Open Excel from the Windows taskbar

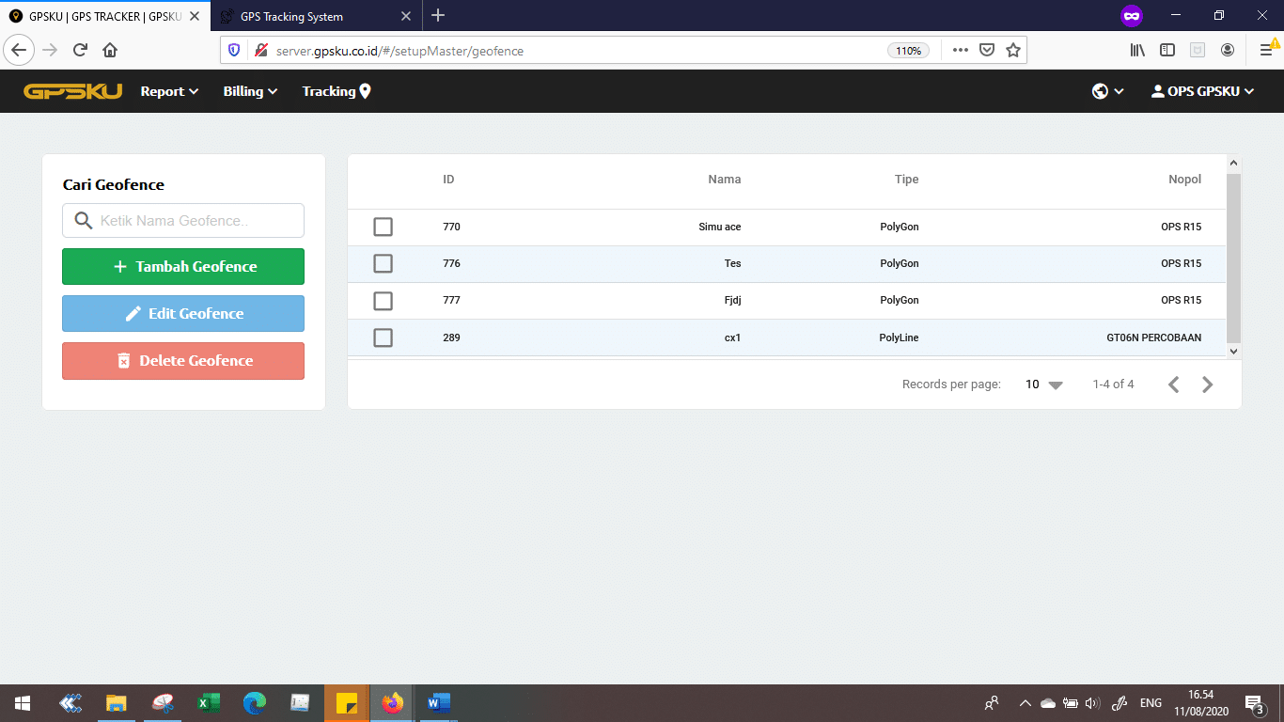208,702
